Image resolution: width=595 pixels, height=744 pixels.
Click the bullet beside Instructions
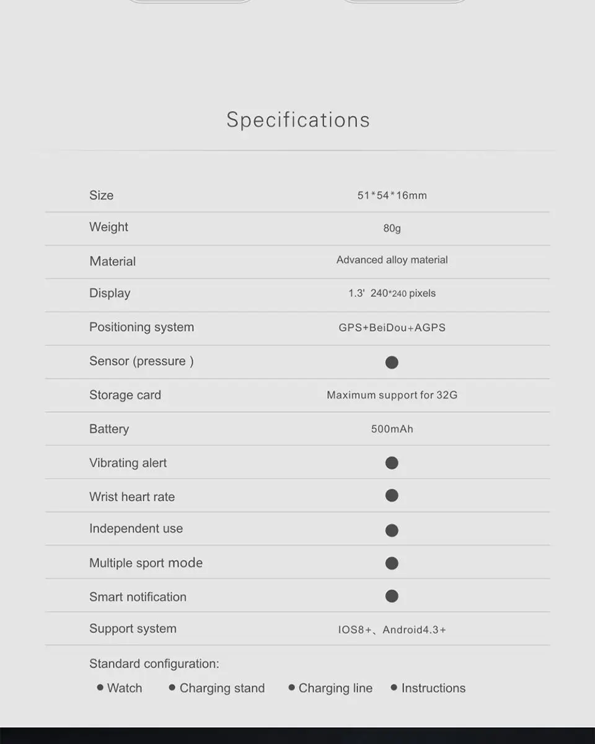(x=394, y=688)
